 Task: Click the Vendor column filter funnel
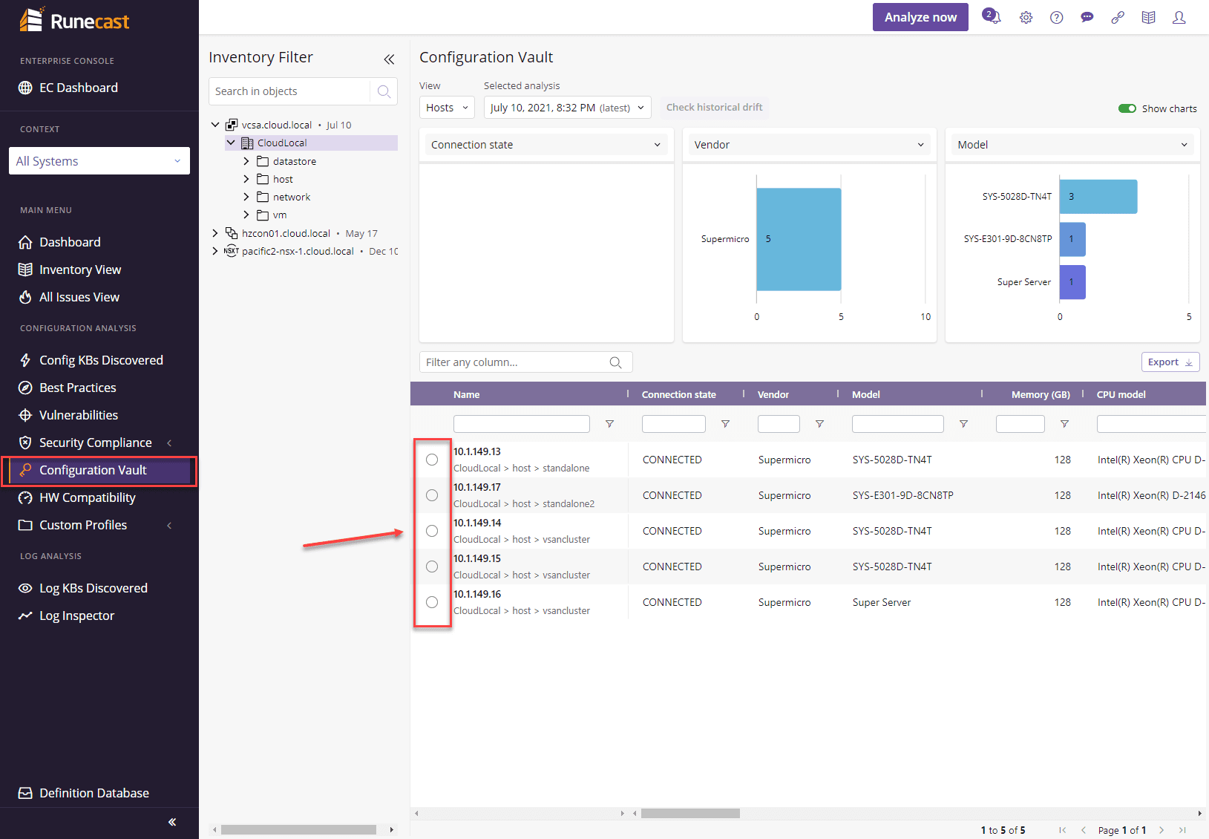pos(819,424)
